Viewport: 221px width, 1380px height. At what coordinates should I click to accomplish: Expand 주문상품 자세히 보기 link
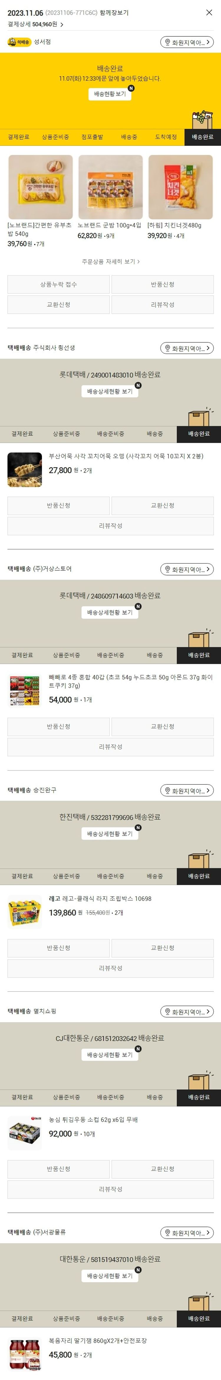pyautogui.click(x=111, y=261)
